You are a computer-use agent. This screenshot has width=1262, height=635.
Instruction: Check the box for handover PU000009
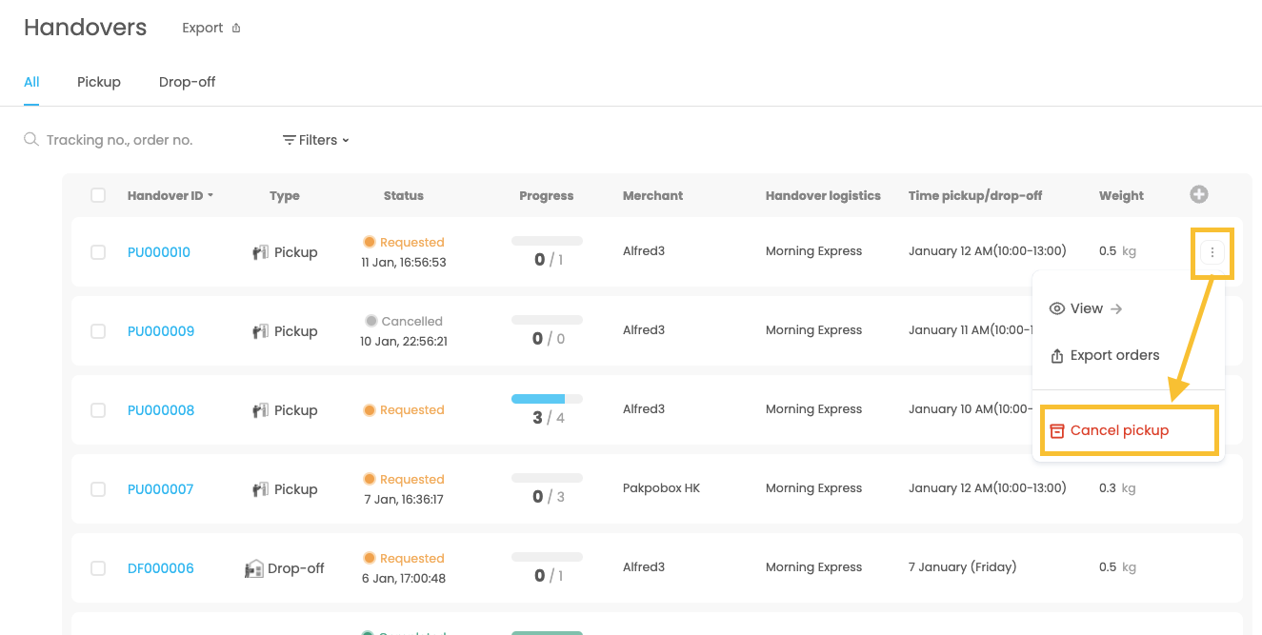pos(98,331)
